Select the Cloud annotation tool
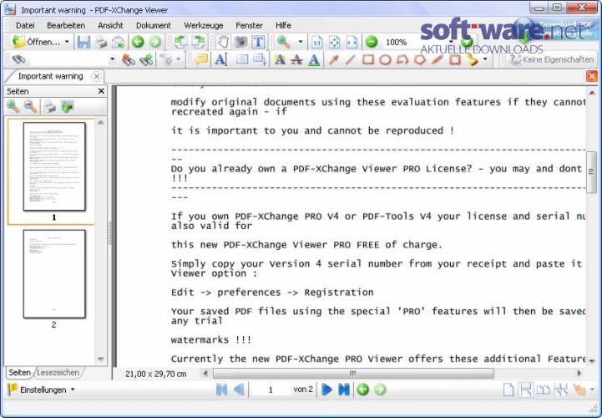 tap(455, 59)
